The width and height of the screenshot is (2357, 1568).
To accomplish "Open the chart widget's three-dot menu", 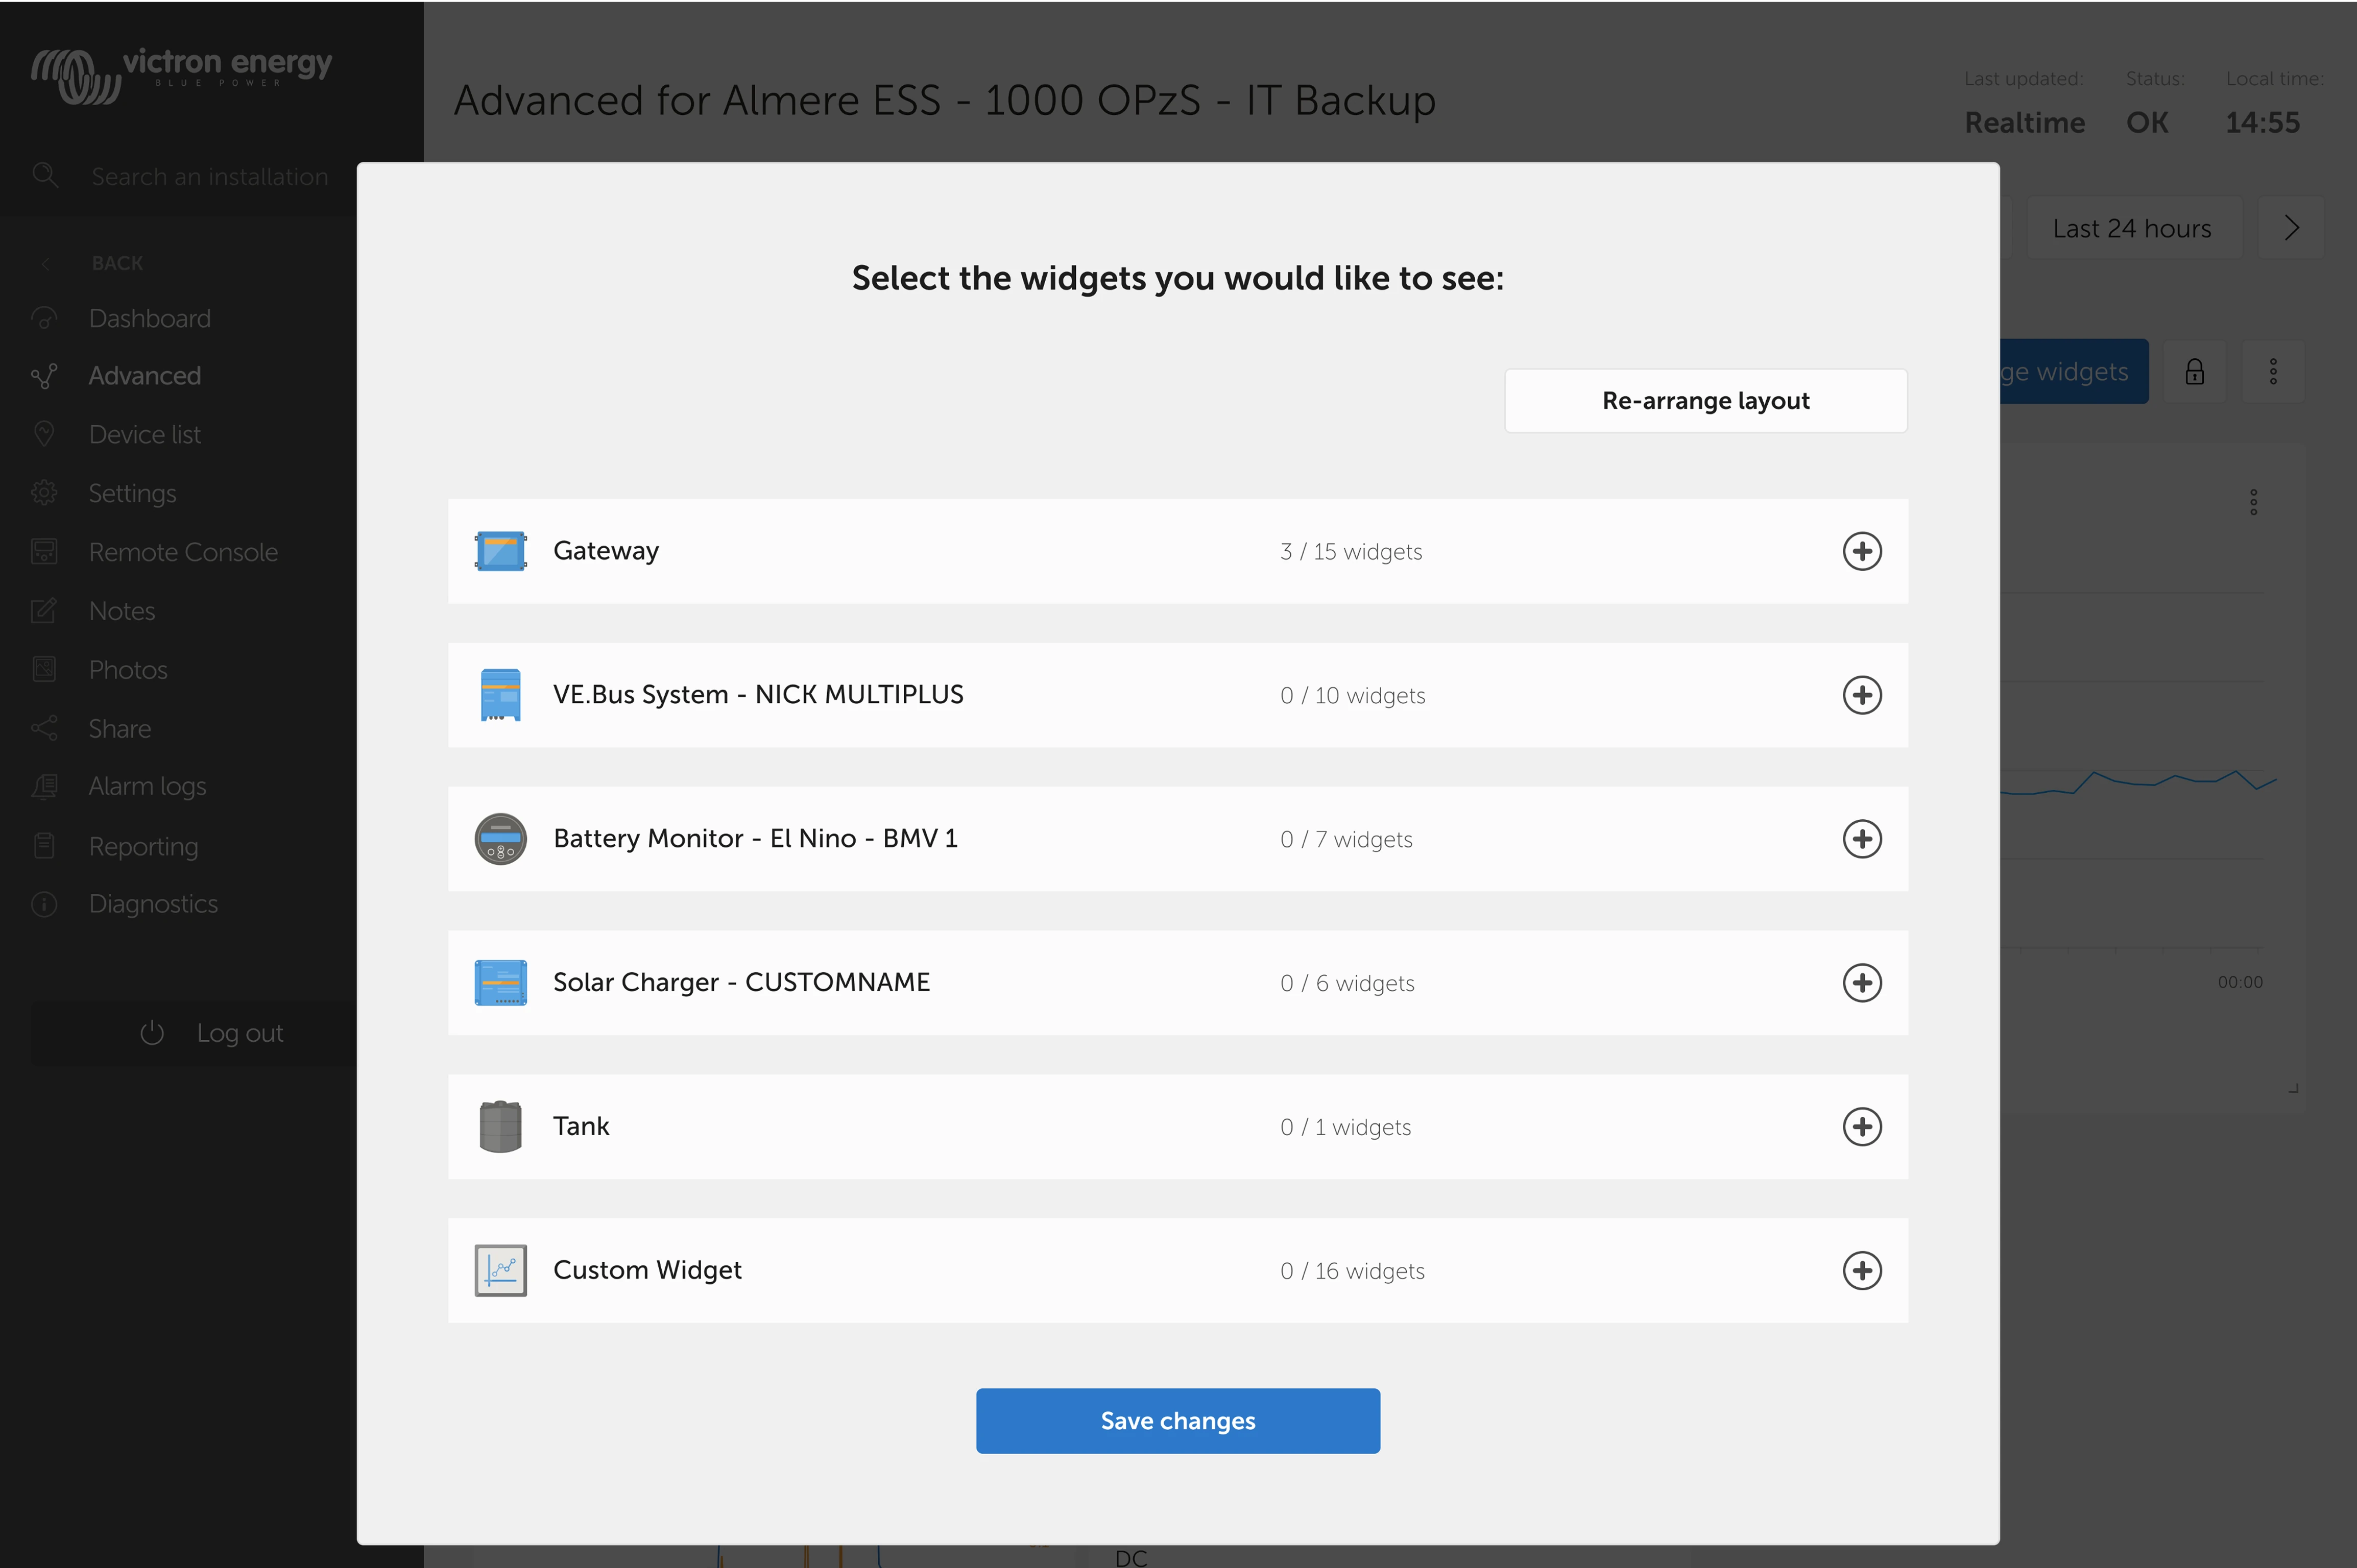I will (2253, 502).
